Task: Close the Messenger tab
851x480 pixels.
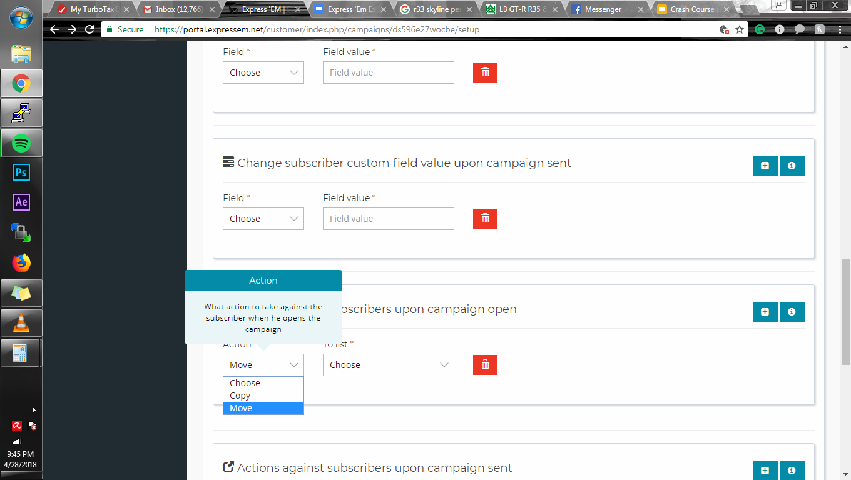Action: click(640, 9)
